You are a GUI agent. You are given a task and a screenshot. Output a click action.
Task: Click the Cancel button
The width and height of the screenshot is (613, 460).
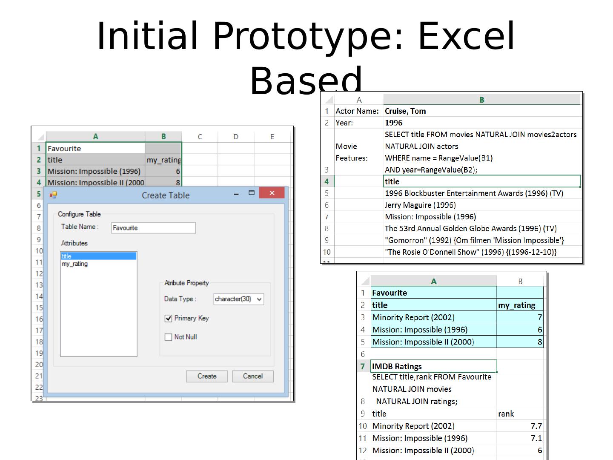pyautogui.click(x=253, y=376)
